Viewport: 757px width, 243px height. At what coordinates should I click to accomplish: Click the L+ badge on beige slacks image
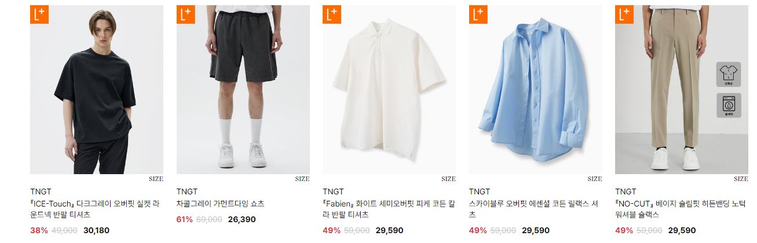pos(624,14)
